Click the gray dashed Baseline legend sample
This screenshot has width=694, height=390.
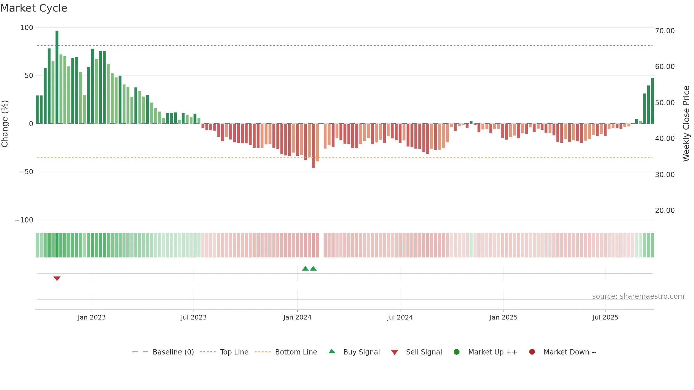(140, 352)
